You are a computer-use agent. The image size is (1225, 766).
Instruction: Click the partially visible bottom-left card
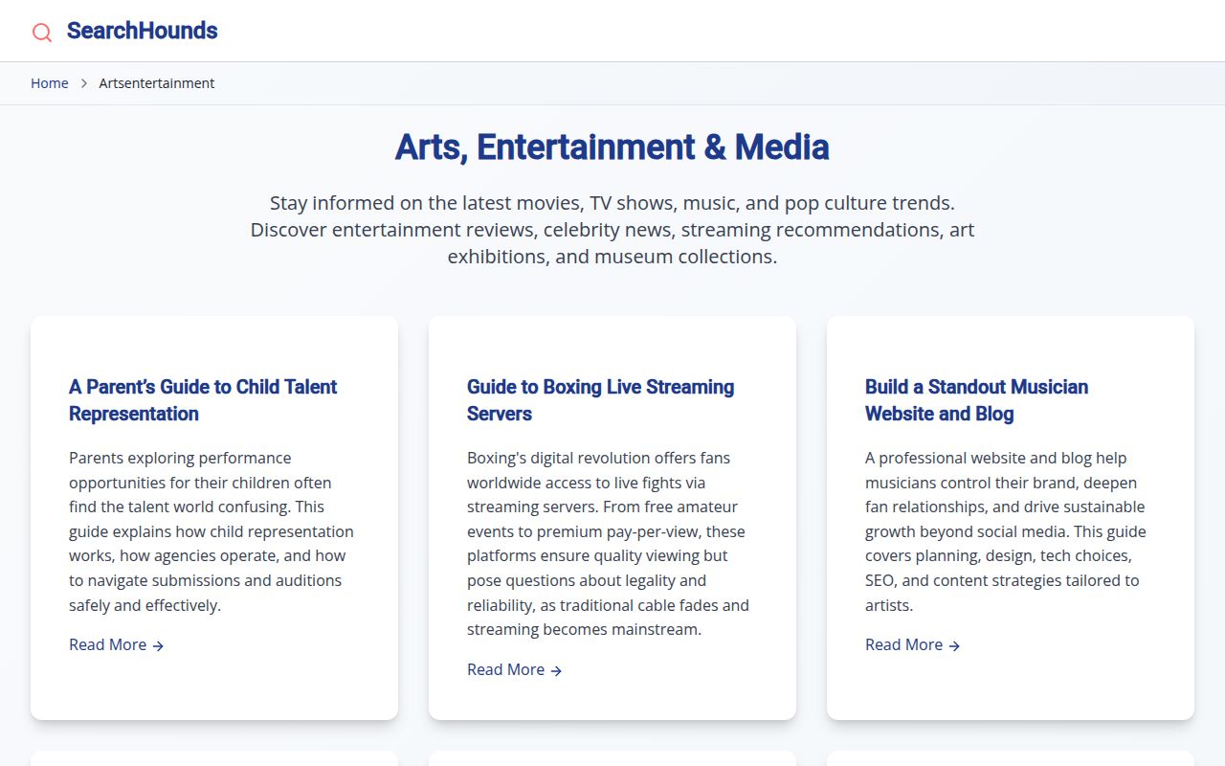pyautogui.click(x=214, y=758)
